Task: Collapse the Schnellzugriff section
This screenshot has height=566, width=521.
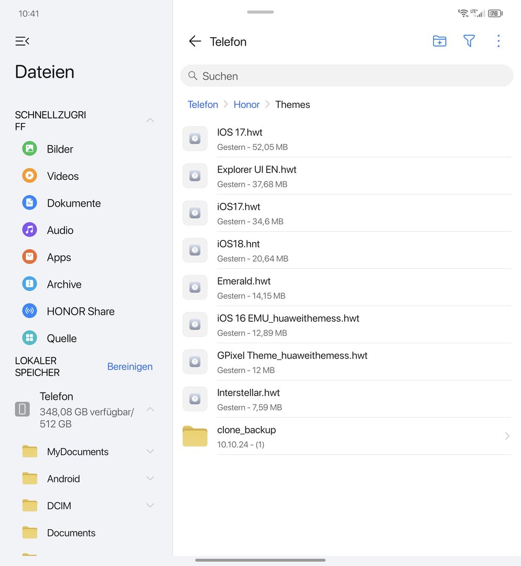Action: tap(150, 121)
